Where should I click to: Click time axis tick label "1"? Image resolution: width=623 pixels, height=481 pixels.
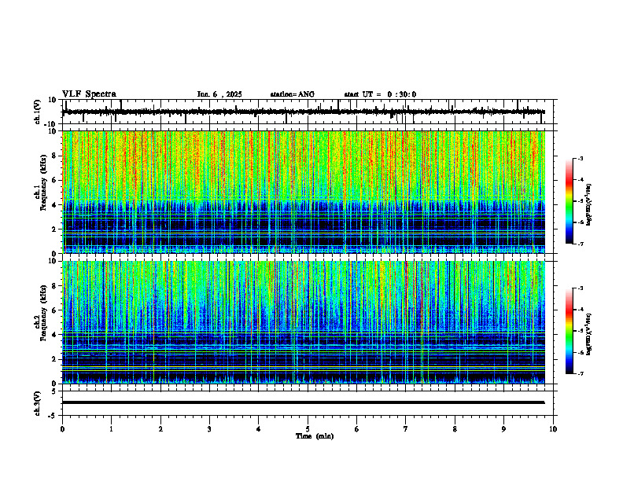[111, 429]
